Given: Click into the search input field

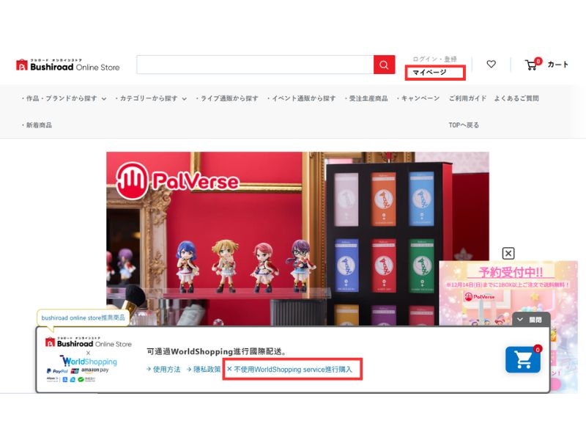Looking at the screenshot, I should 254,65.
